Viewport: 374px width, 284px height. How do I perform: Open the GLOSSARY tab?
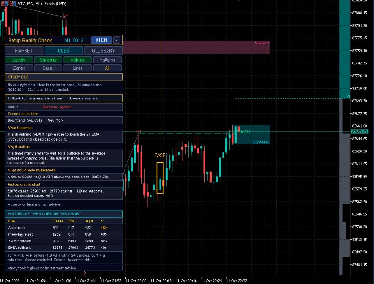tap(103, 51)
